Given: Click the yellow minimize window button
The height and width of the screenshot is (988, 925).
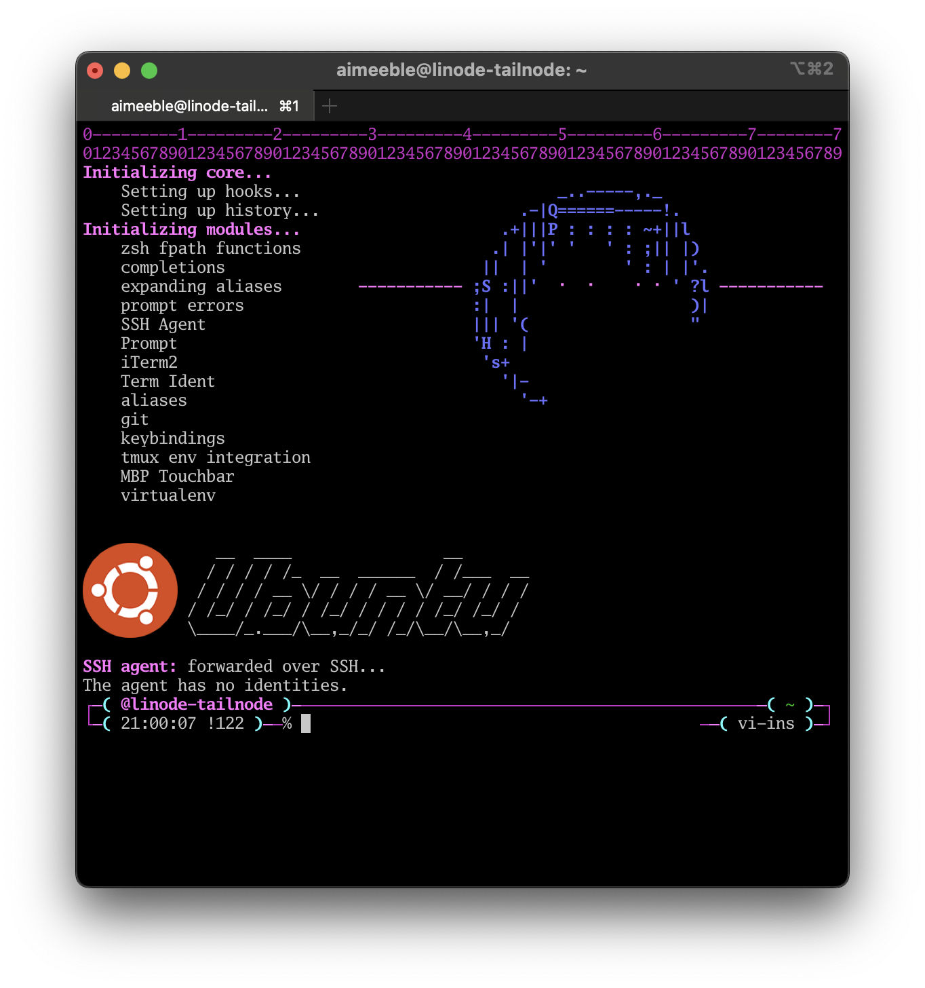Looking at the screenshot, I should (x=122, y=71).
